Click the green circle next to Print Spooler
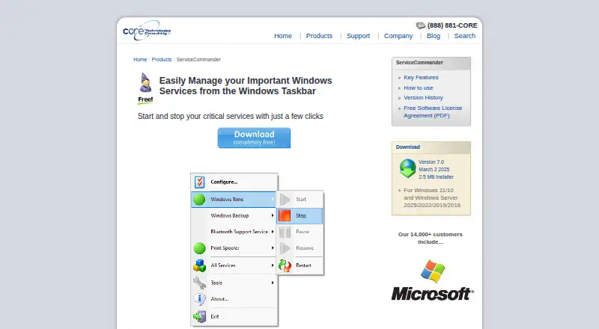599x329 pixels. coord(199,248)
